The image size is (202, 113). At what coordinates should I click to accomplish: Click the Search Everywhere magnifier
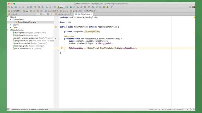tap(190, 7)
